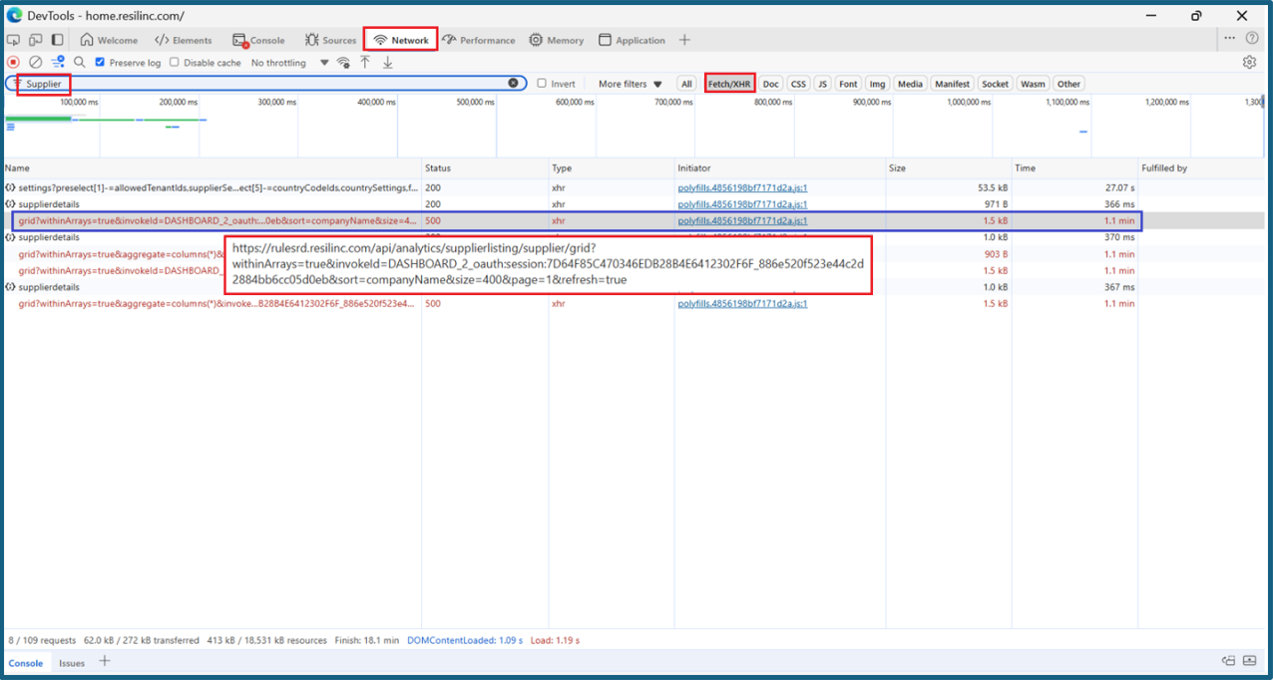Open polyfills initiator link in highlighted grid row
This screenshot has height=681, width=1273.
tap(742, 220)
